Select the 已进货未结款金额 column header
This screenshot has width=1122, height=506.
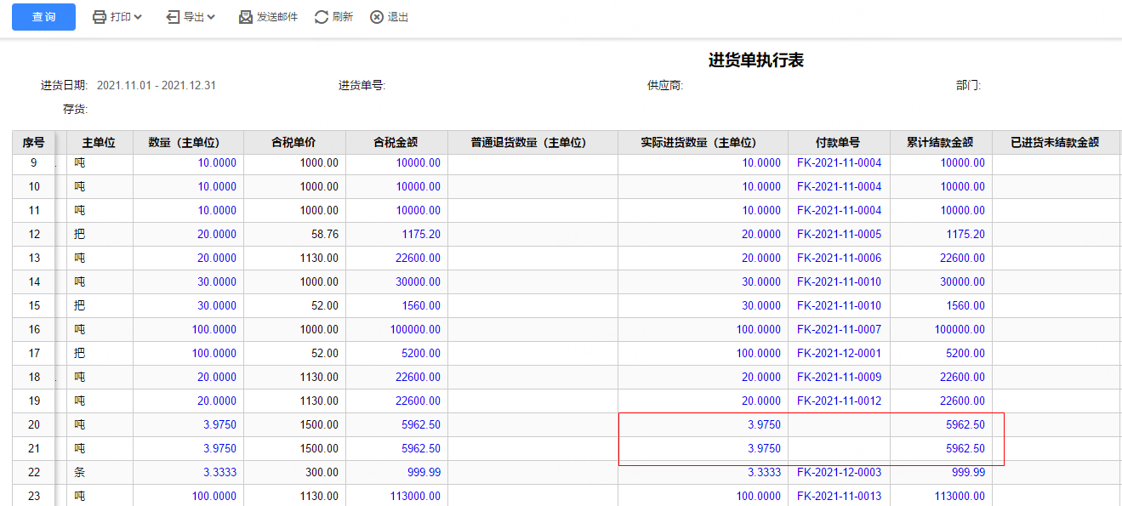click(x=1056, y=142)
